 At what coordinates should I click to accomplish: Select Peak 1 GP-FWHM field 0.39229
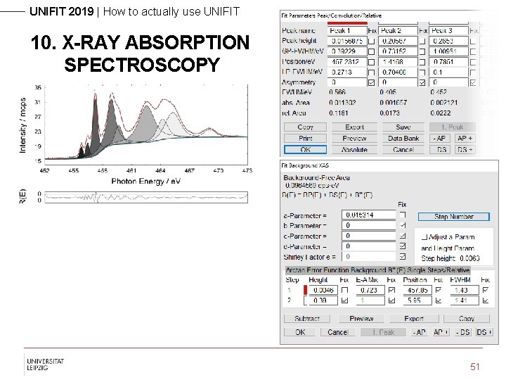347,51
